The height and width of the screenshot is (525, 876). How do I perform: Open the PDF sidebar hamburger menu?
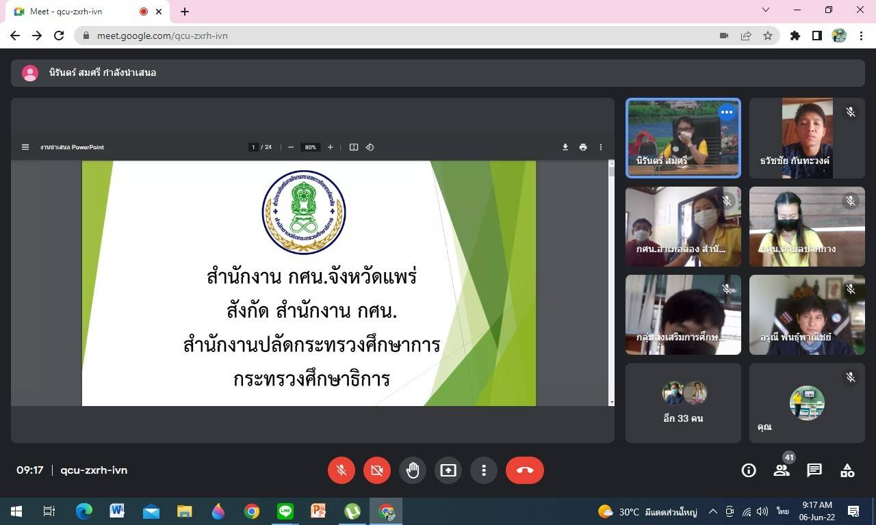click(25, 147)
